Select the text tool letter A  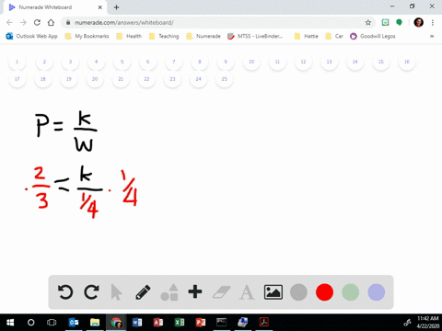pos(247,292)
